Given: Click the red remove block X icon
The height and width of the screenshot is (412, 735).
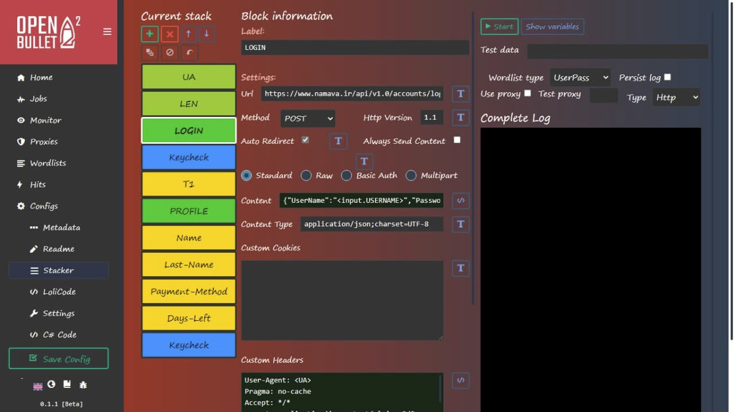Looking at the screenshot, I should (x=169, y=34).
